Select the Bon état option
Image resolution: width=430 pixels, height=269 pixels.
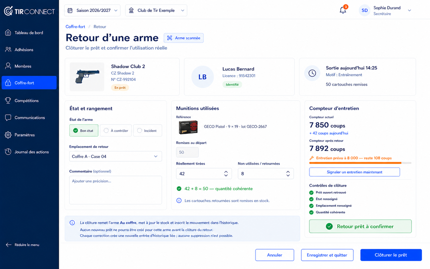coord(84,130)
